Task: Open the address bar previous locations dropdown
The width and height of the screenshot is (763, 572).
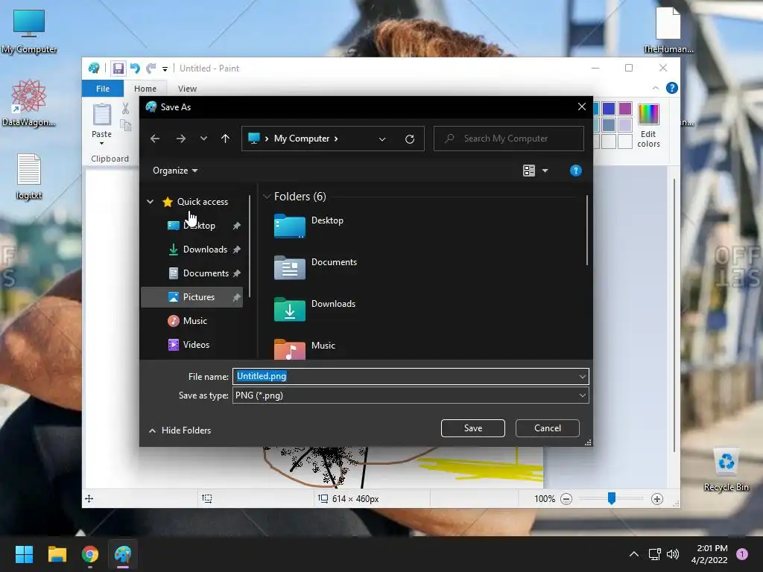Action: point(382,139)
